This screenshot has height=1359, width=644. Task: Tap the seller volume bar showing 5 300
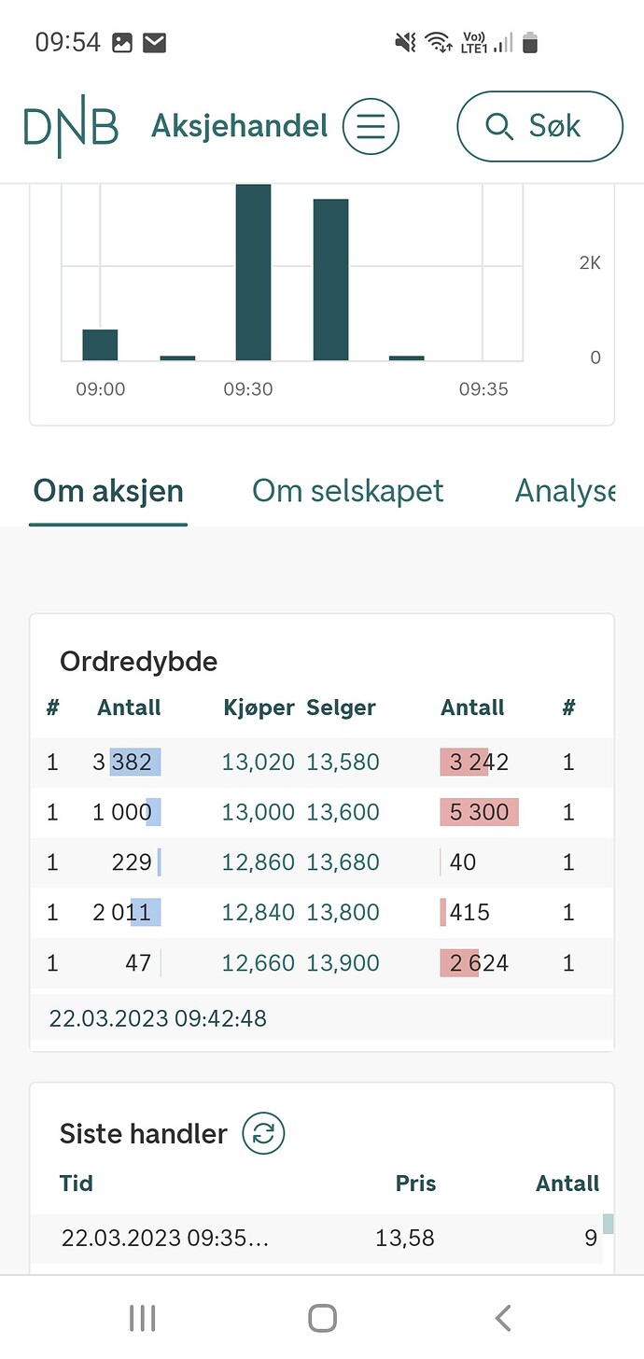[480, 812]
